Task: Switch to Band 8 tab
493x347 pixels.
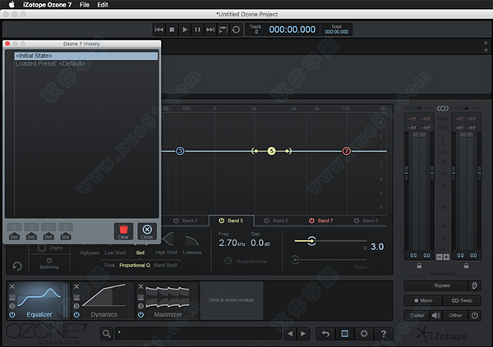Action: (366, 221)
